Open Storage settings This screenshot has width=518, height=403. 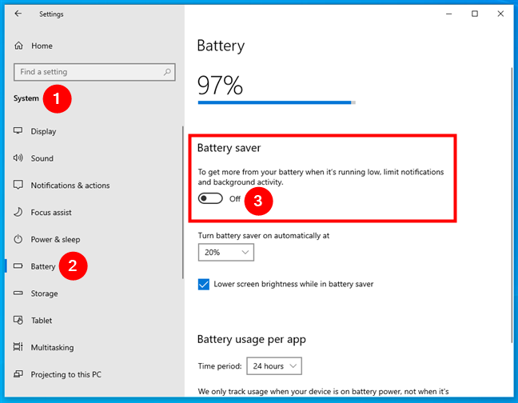pos(94,293)
